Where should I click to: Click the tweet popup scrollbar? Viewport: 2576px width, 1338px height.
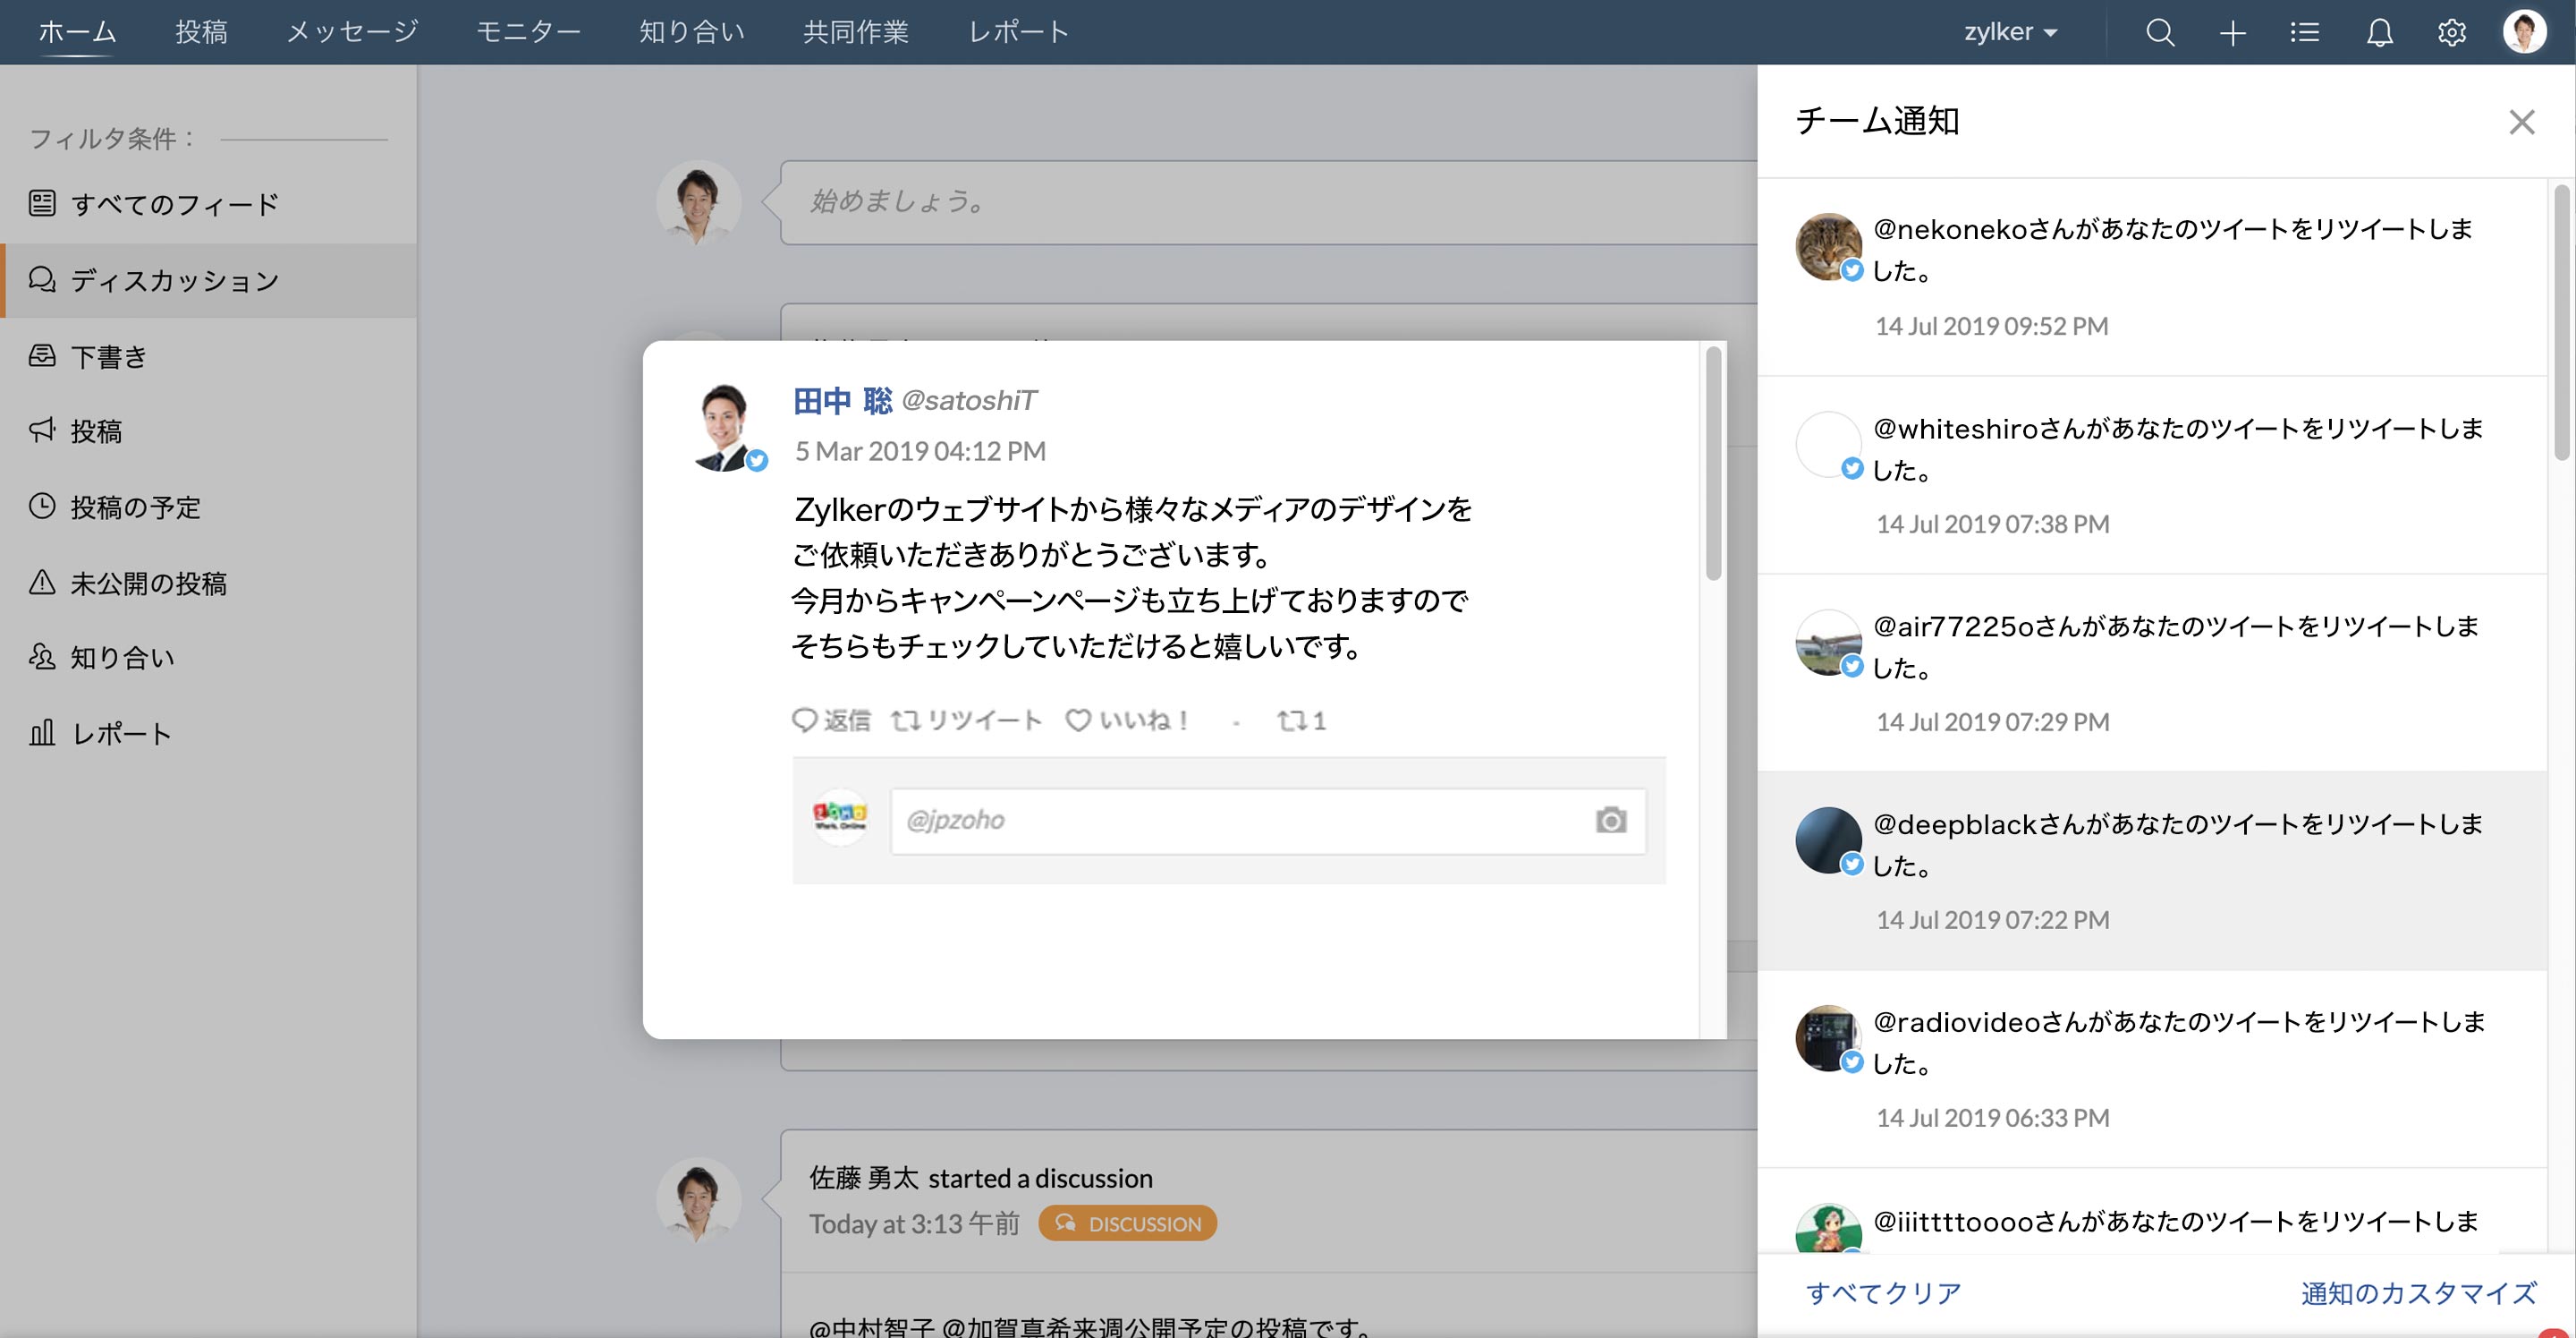click(x=1713, y=464)
